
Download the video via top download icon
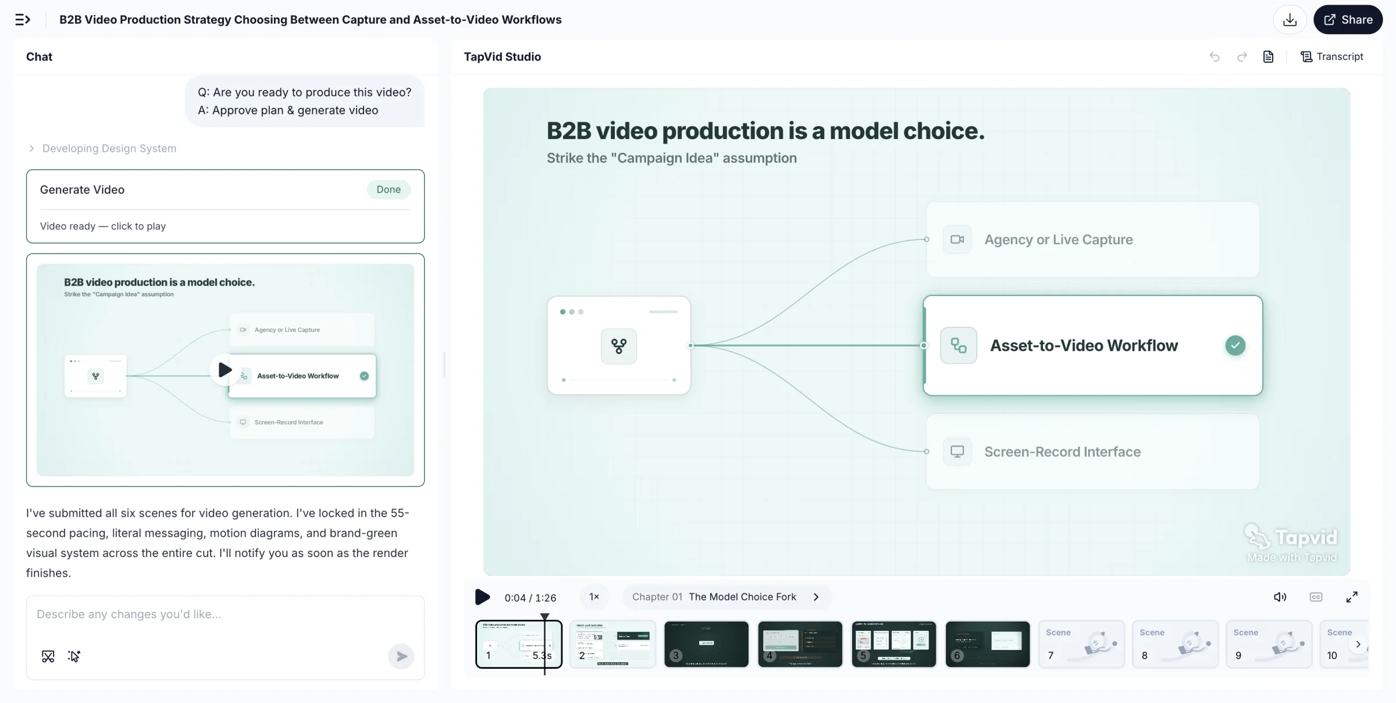pyautogui.click(x=1290, y=20)
